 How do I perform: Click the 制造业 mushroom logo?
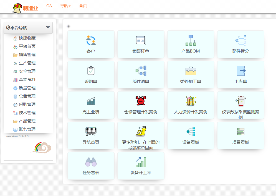pos(17,8)
